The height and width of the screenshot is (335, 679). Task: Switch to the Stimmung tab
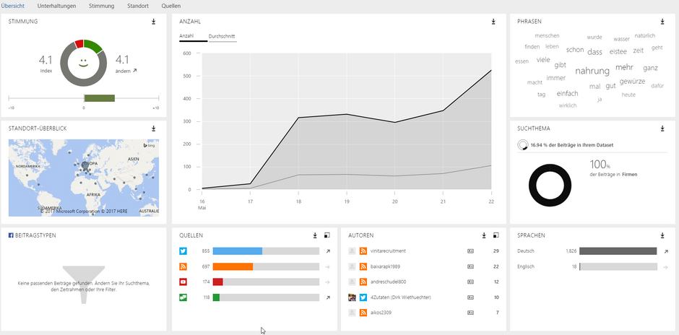(x=101, y=6)
